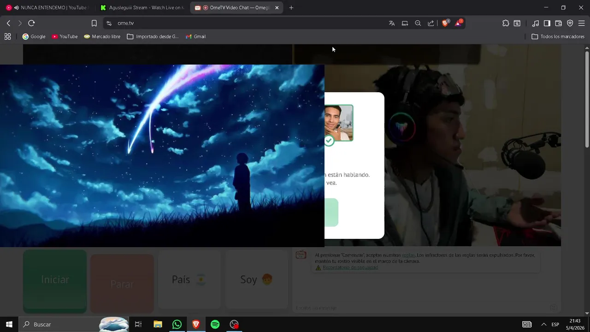Toggle the browser sidebar panel icon
The width and height of the screenshot is (590, 332).
point(547,23)
